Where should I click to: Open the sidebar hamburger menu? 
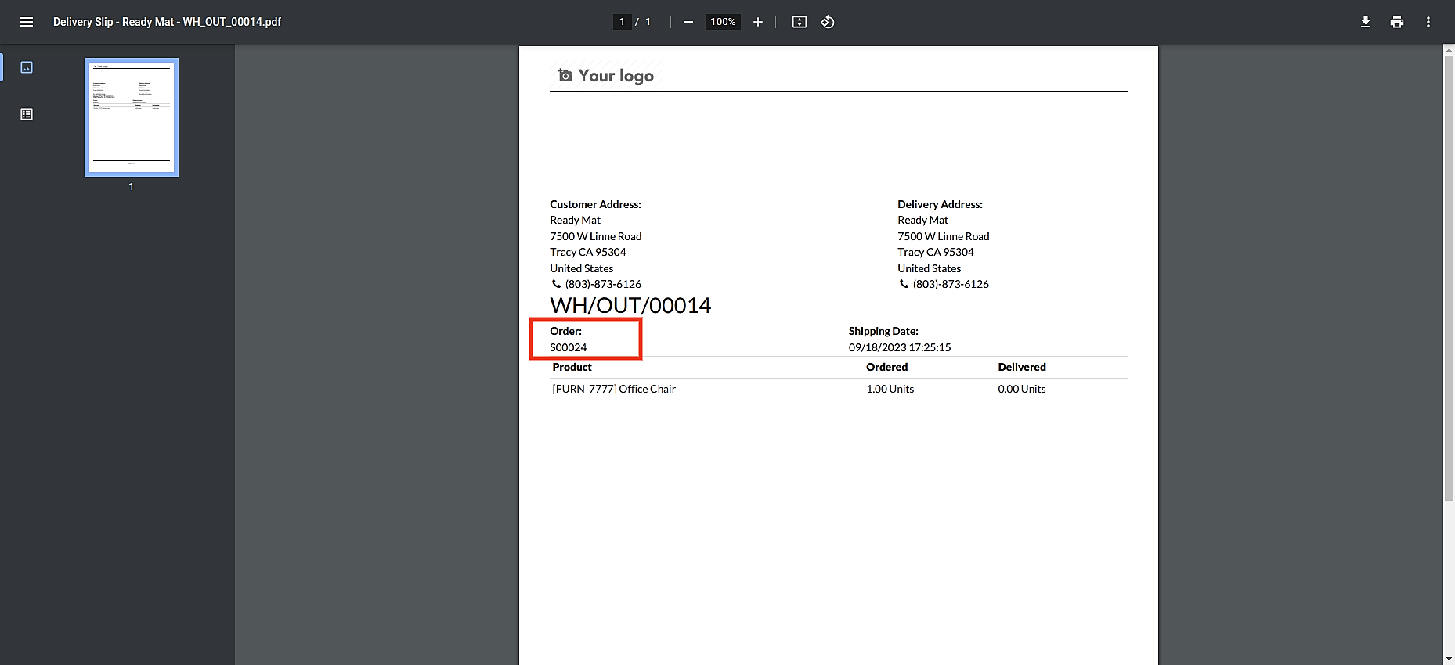tap(27, 22)
